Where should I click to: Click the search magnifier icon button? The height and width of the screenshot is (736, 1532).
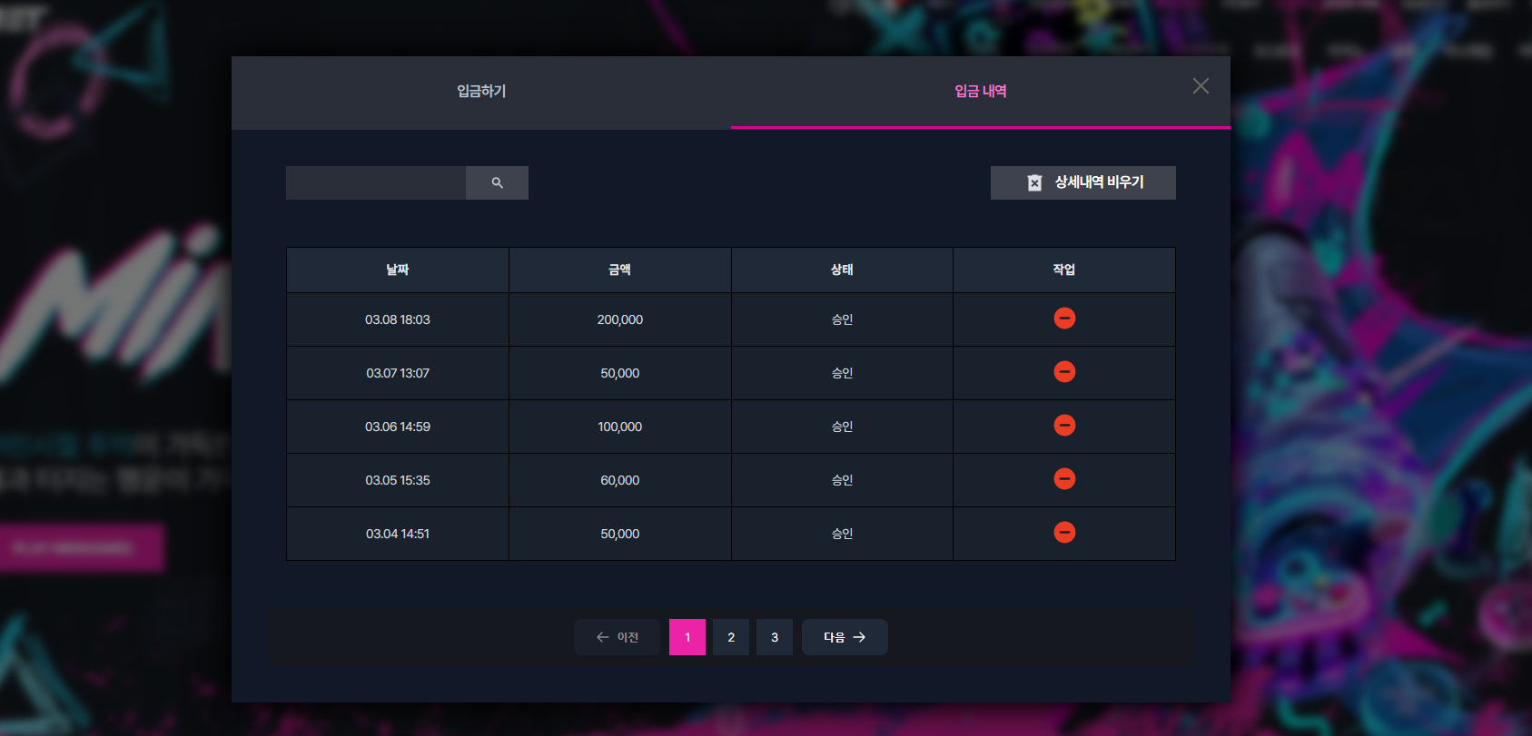pos(497,182)
